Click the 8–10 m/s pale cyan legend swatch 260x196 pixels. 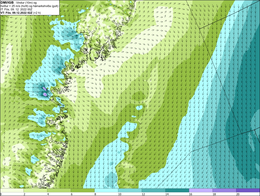[x=106, y=190]
